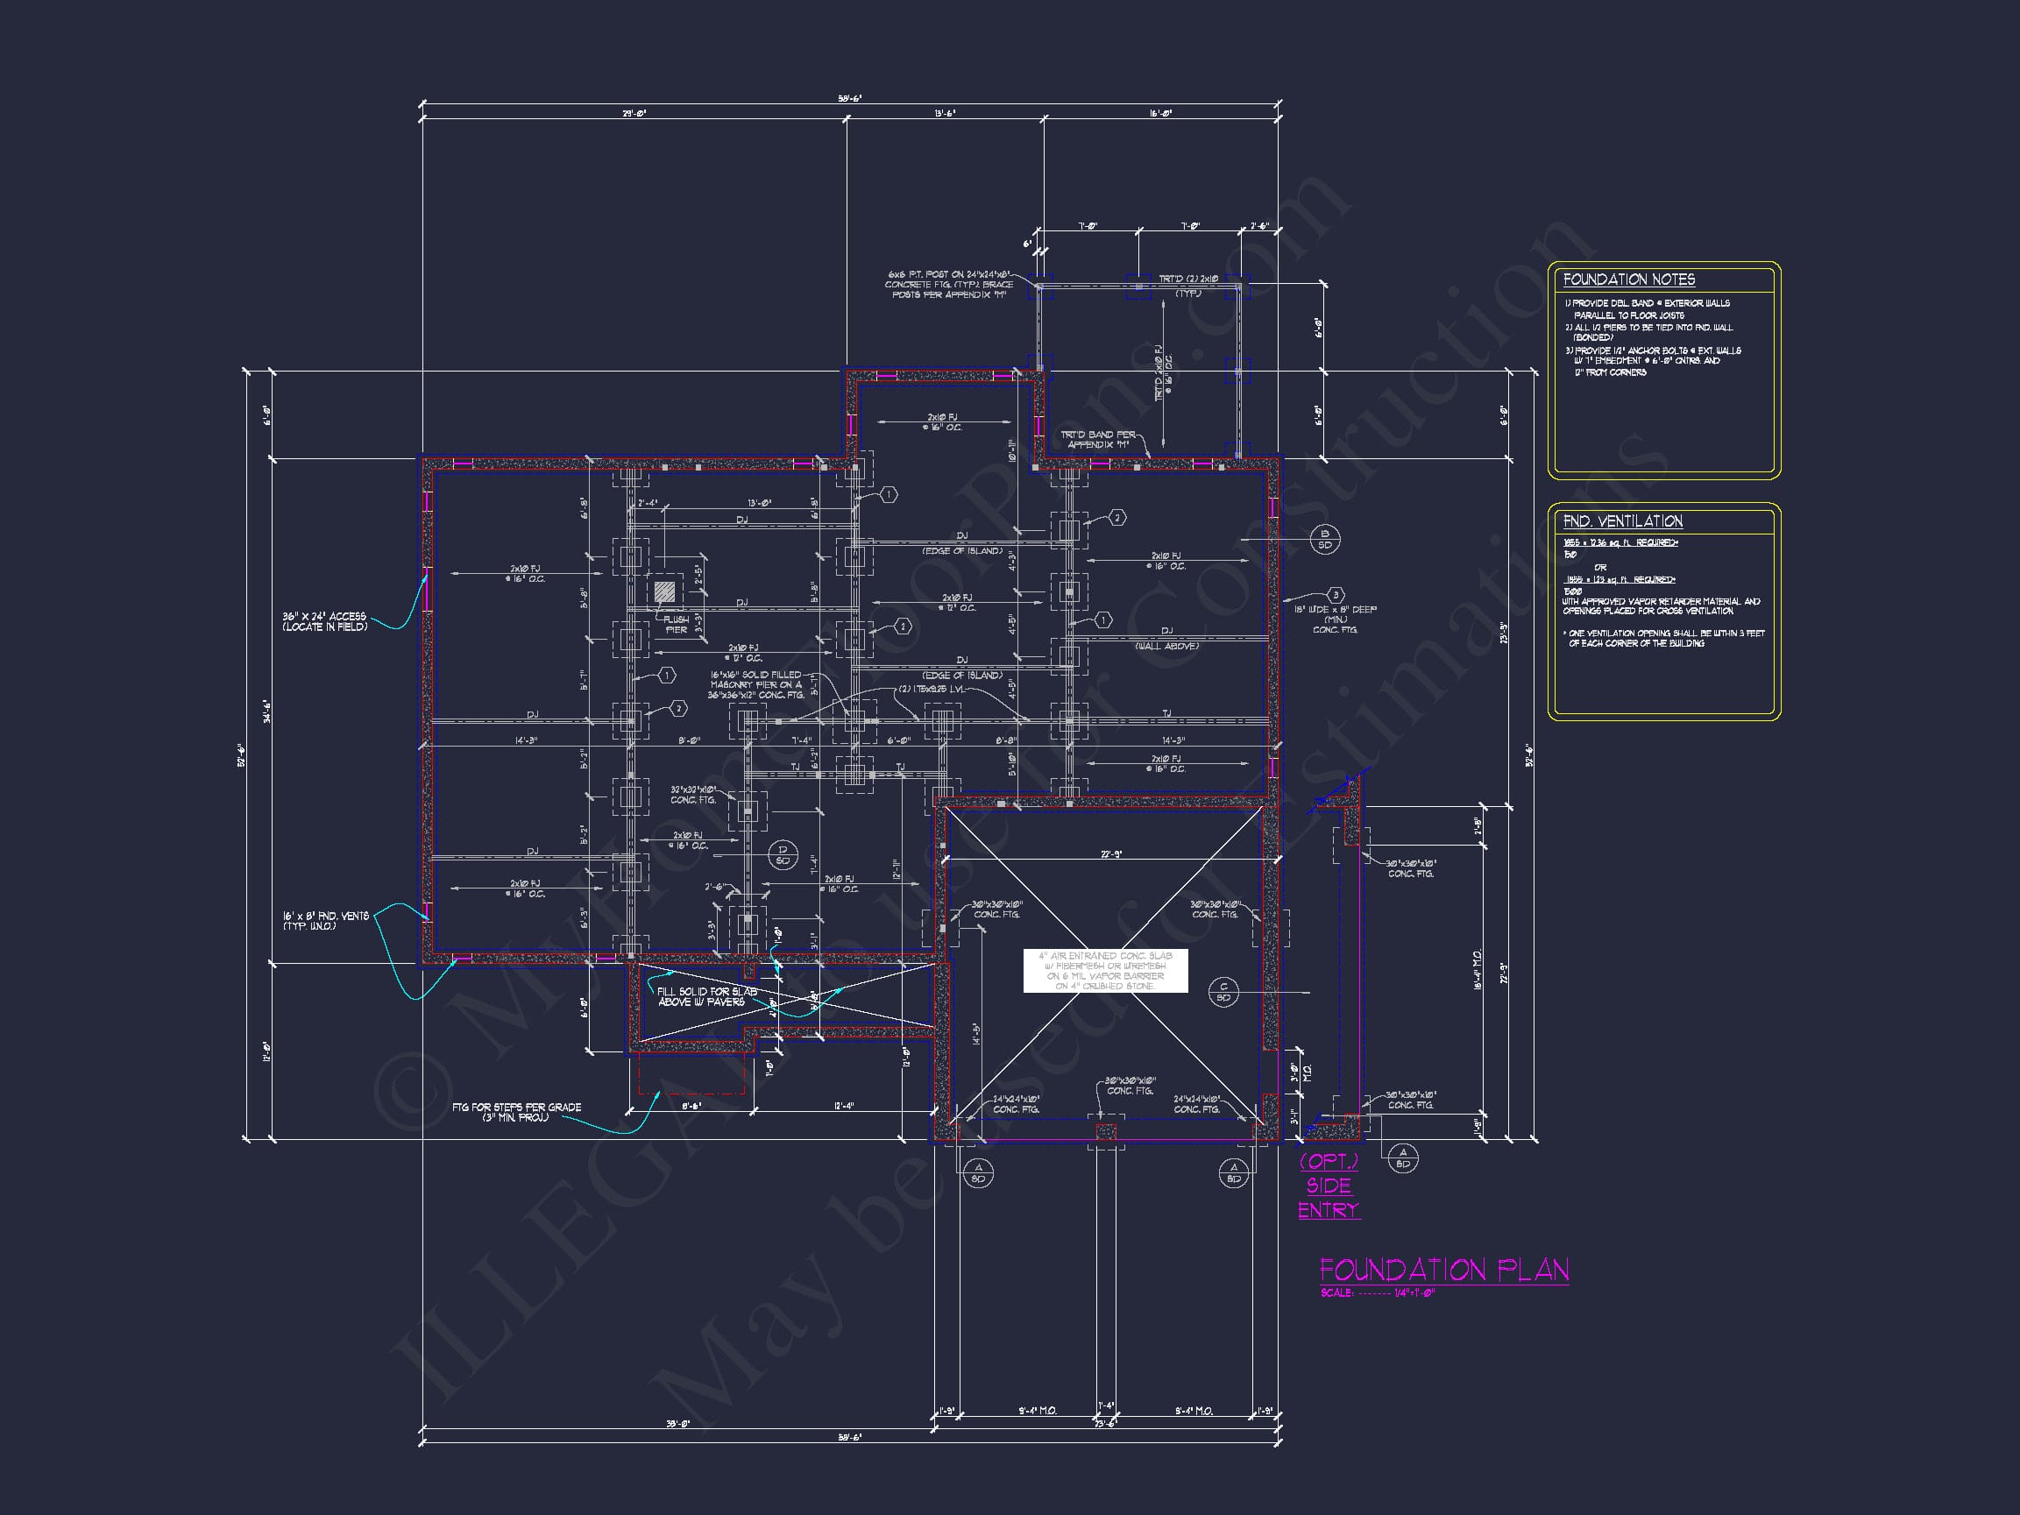Image resolution: width=2020 pixels, height=1515 pixels.
Task: Click the '18" WIDE x 8" DEEP (MIN.) CONC. FTG.' note
Action: click(x=1334, y=619)
